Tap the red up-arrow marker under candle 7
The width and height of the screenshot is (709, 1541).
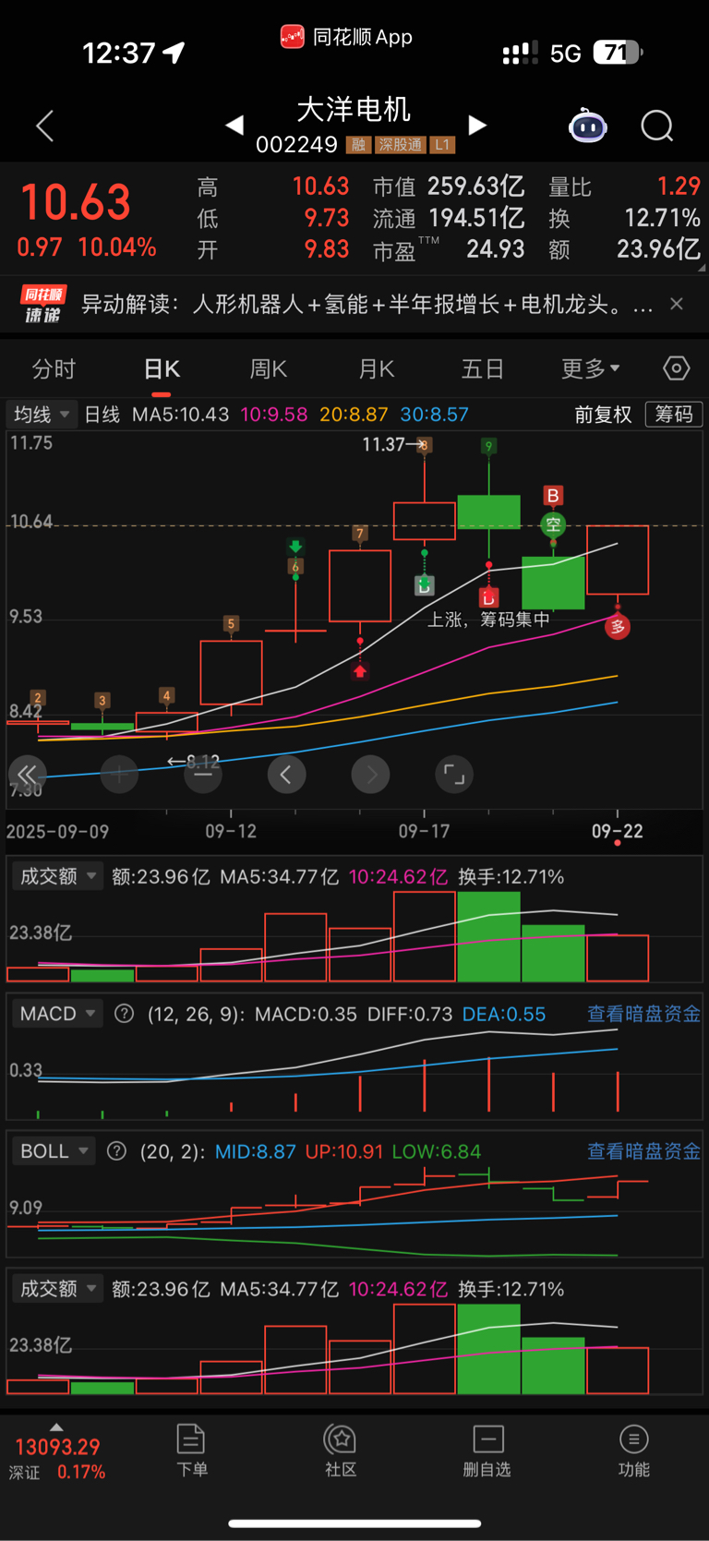pyautogui.click(x=360, y=670)
